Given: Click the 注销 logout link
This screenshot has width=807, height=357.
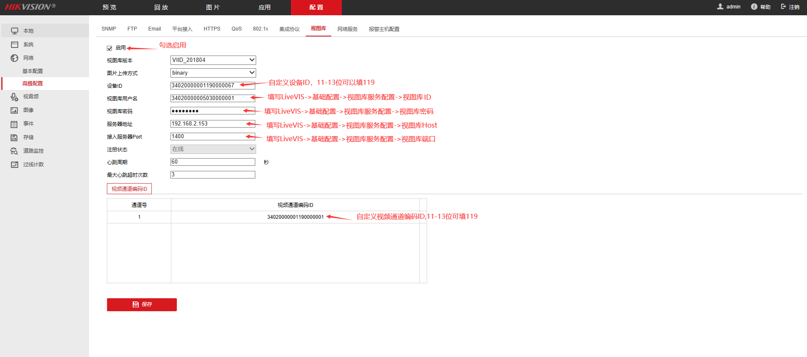Looking at the screenshot, I should (794, 7).
